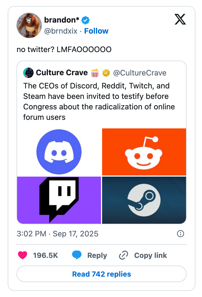
Task: Open the tweet info circle icon
Action: point(181,234)
